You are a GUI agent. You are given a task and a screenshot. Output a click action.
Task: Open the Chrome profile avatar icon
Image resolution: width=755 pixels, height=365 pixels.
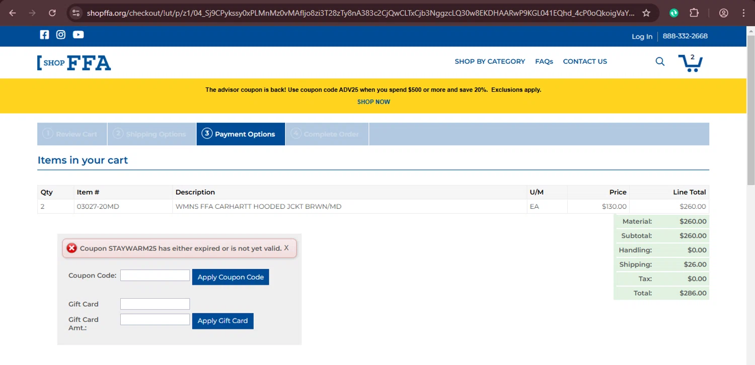(x=724, y=13)
